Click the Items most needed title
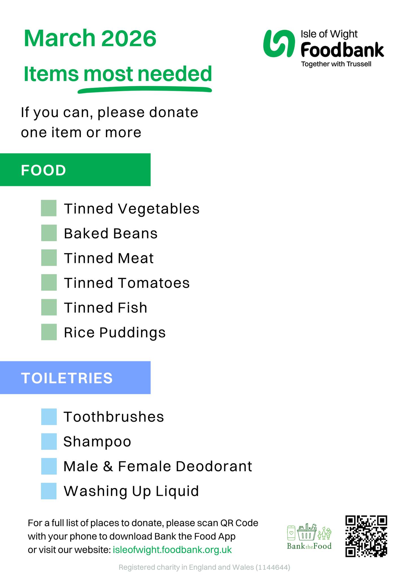Viewport: 409px width, 579px height. 118,74
